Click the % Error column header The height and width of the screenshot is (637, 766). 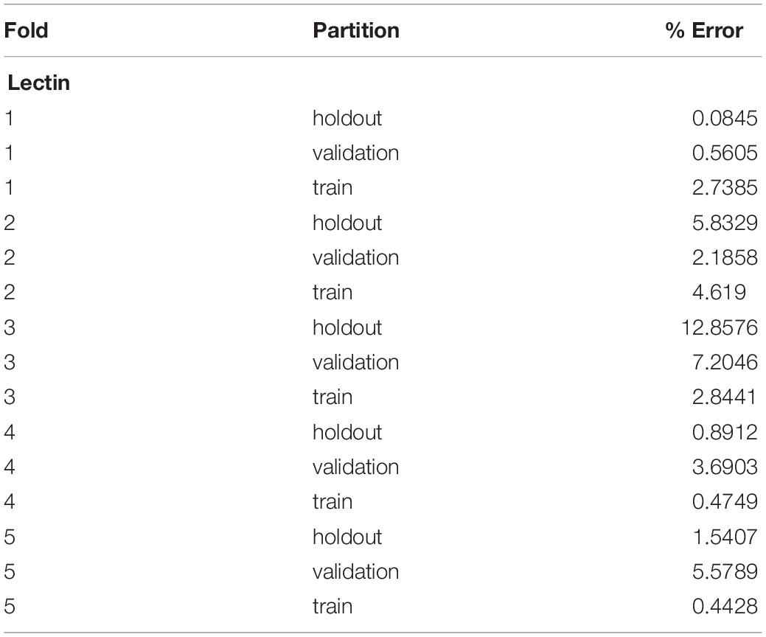click(704, 30)
